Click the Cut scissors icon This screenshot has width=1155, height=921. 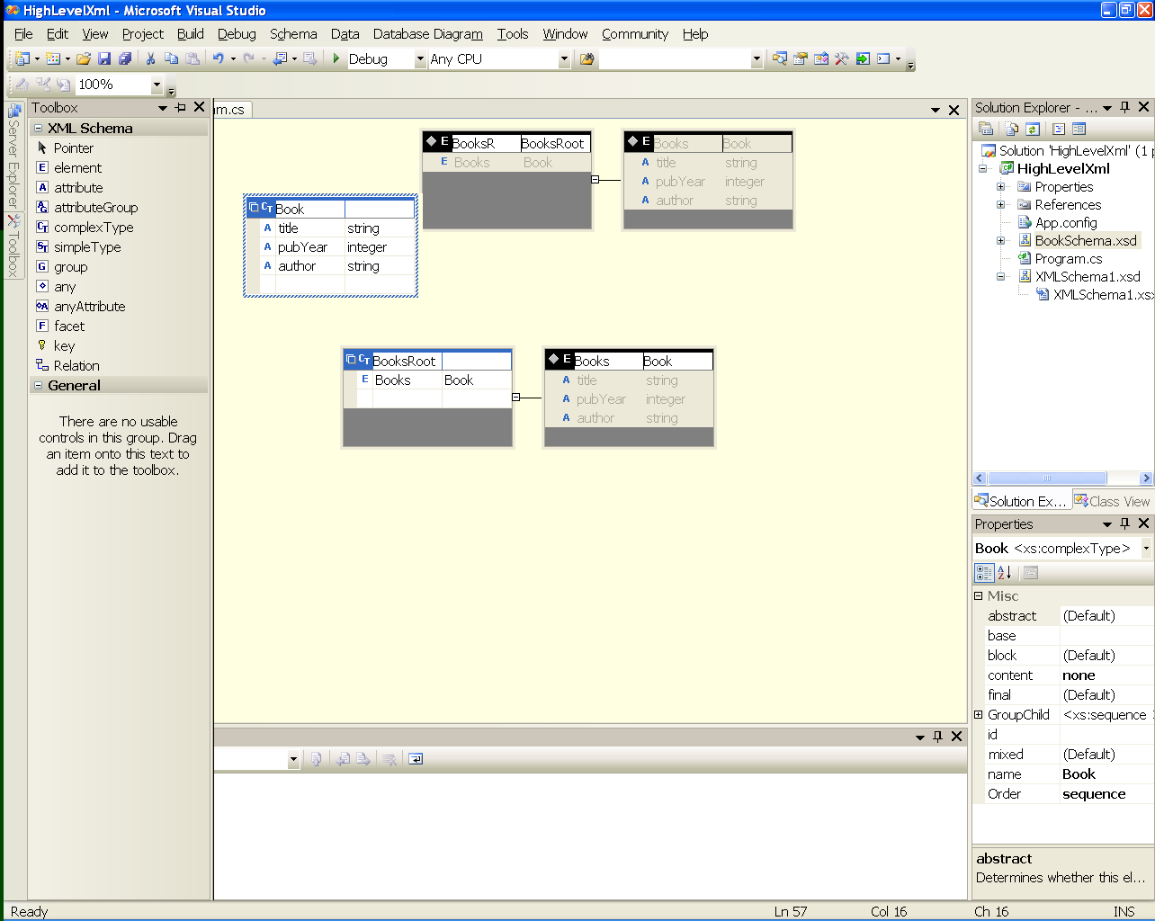[150, 58]
